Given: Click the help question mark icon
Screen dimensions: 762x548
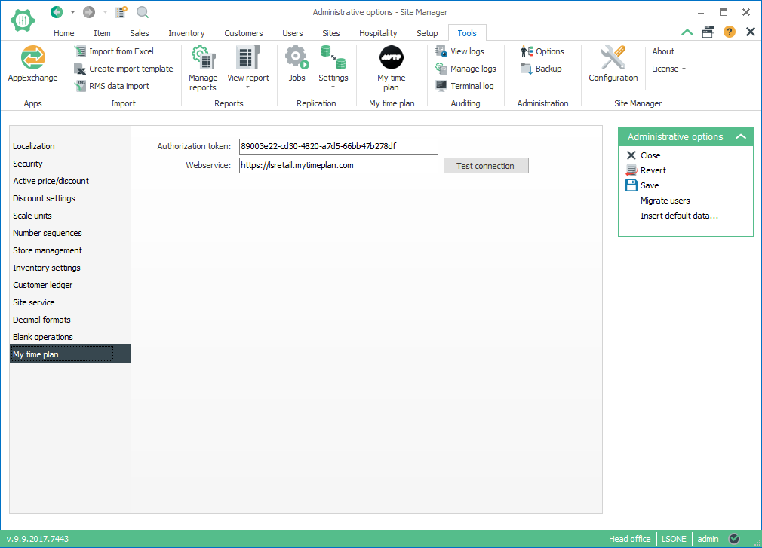Looking at the screenshot, I should pyautogui.click(x=729, y=32).
